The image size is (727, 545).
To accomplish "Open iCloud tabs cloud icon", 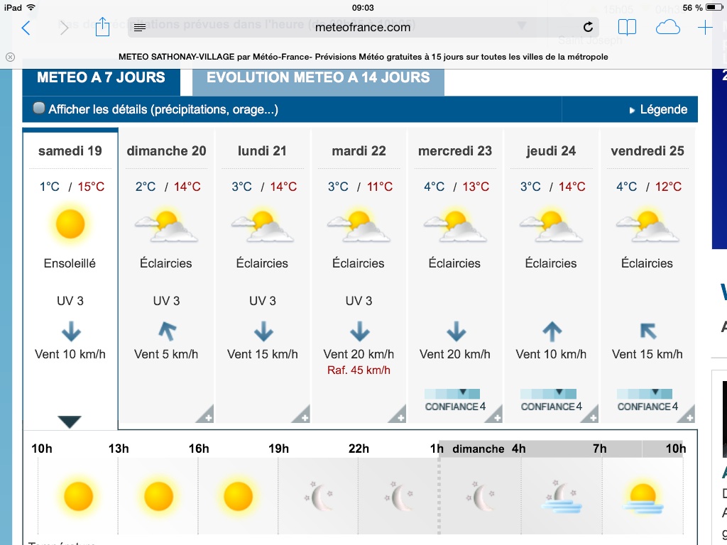I will (667, 28).
